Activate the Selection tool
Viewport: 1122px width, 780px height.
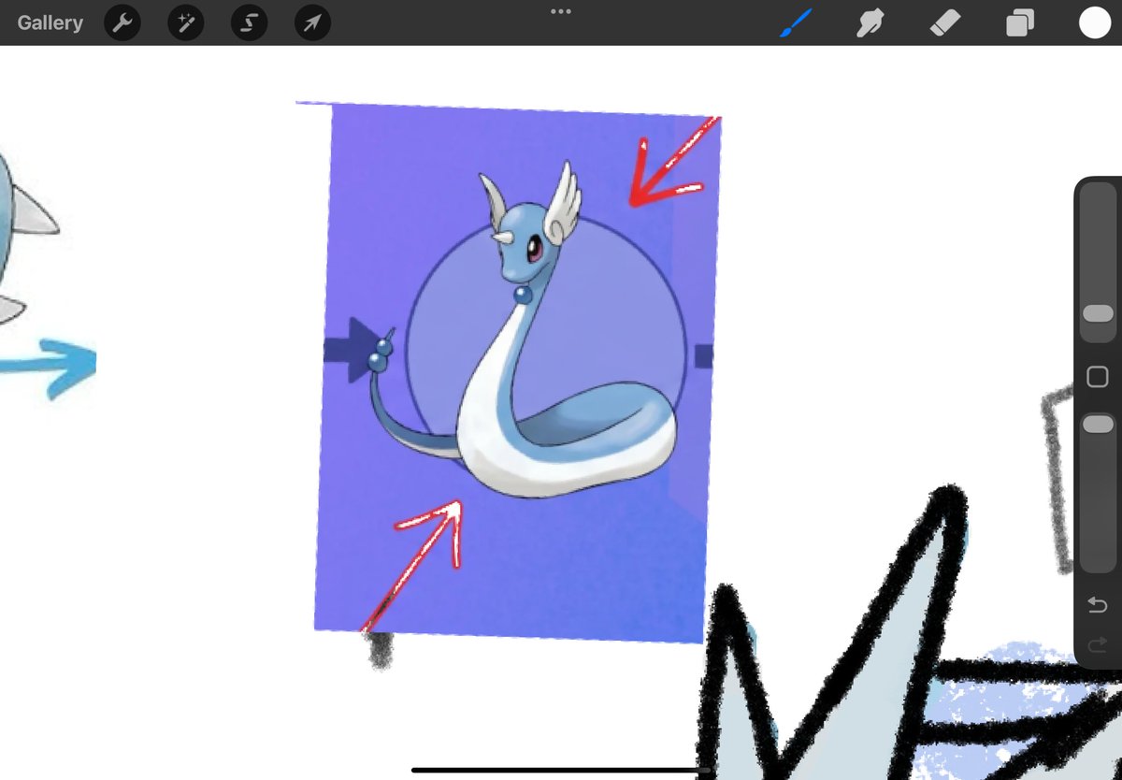[249, 23]
